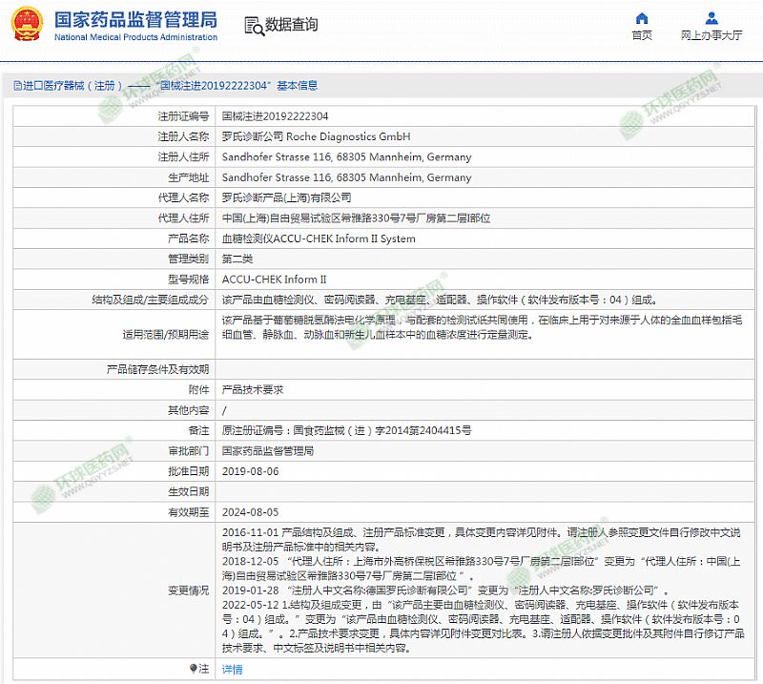This screenshot has height=684, width=763.
Task: Click the 第二类 management category value
Action: [x=237, y=259]
